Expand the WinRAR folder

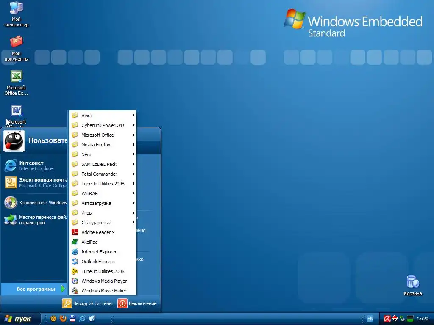tap(103, 193)
